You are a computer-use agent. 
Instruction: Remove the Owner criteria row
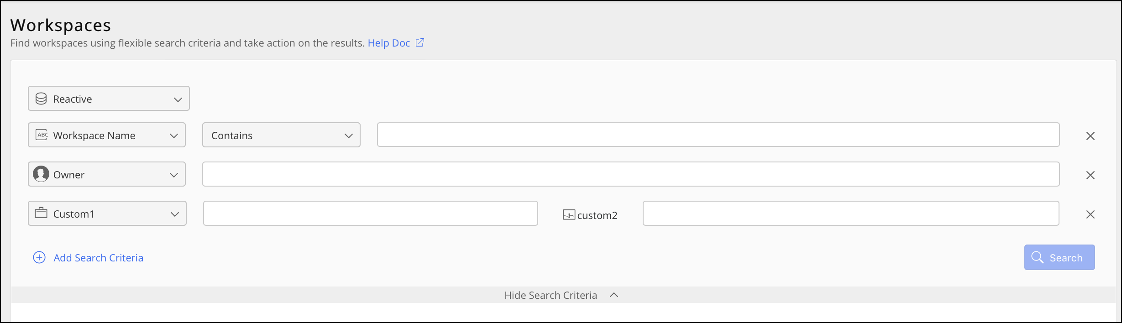coord(1090,175)
